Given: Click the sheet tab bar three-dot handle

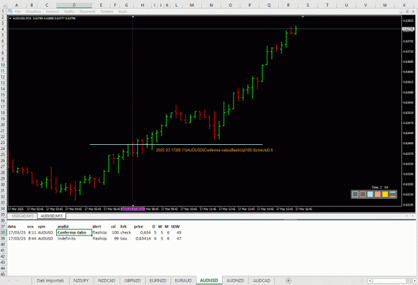Looking at the screenshot, I should pos(362,281).
